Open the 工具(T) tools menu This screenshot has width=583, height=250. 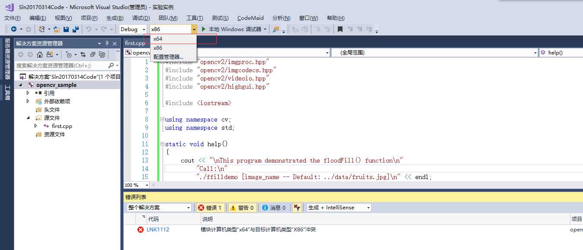195,18
